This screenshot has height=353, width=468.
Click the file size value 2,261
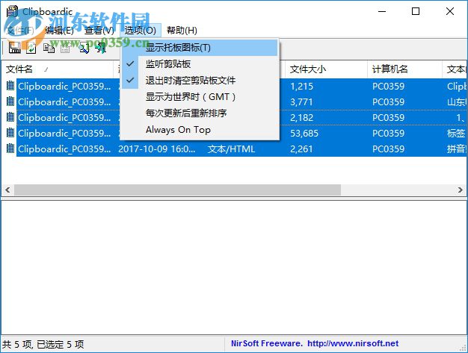click(301, 149)
